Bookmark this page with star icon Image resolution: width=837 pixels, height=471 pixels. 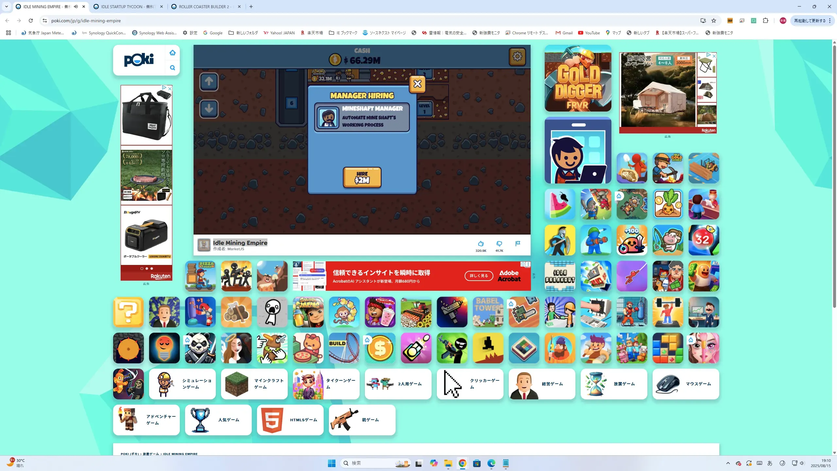pyautogui.click(x=714, y=21)
